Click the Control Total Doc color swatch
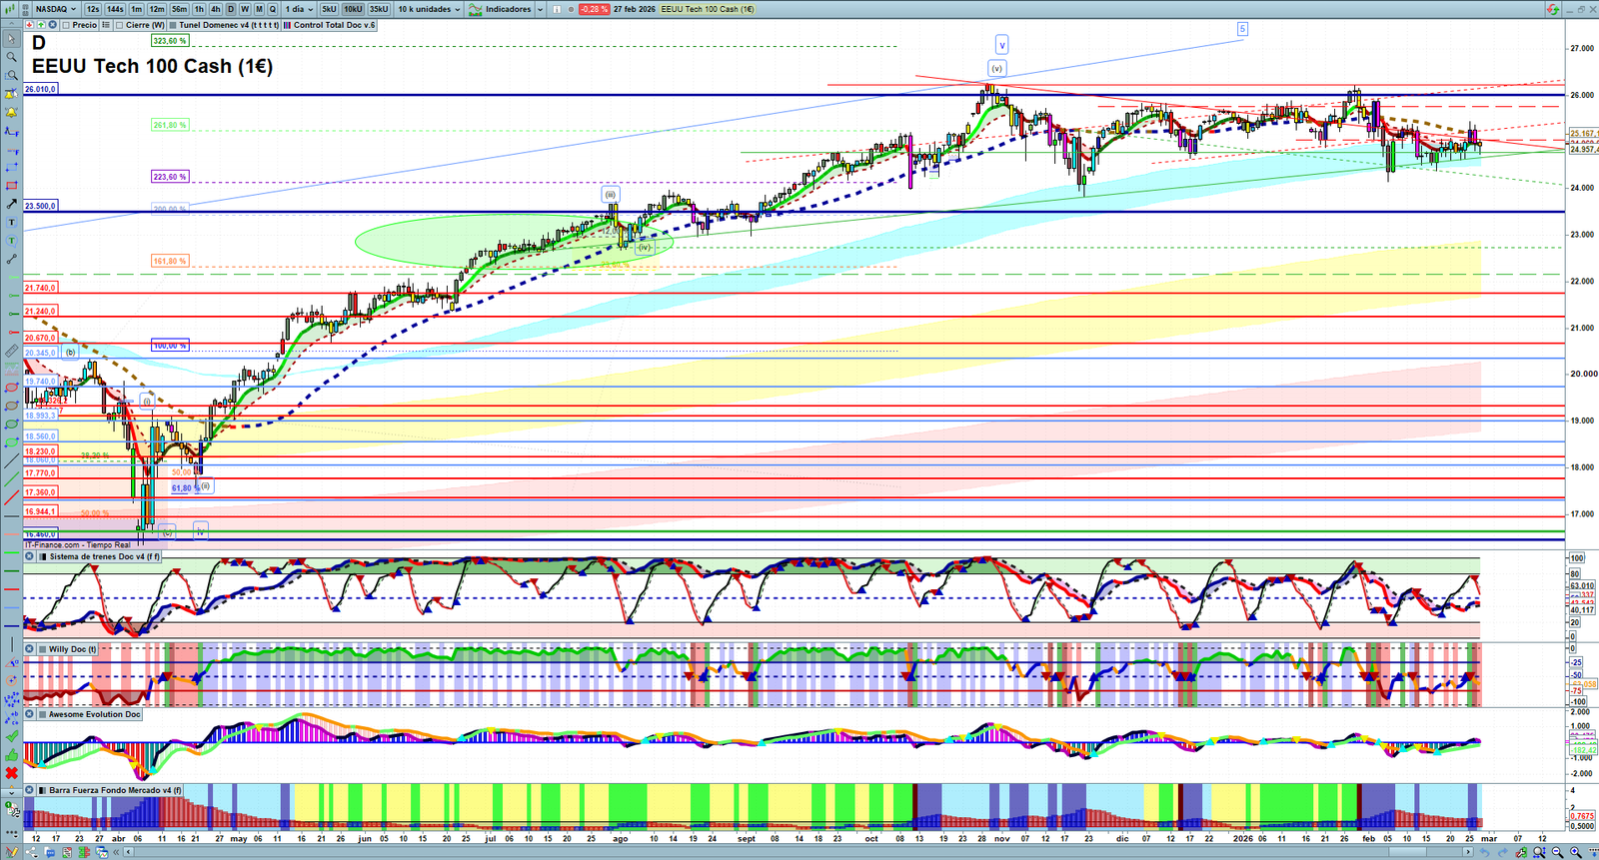This screenshot has height=860, width=1599. (x=288, y=25)
